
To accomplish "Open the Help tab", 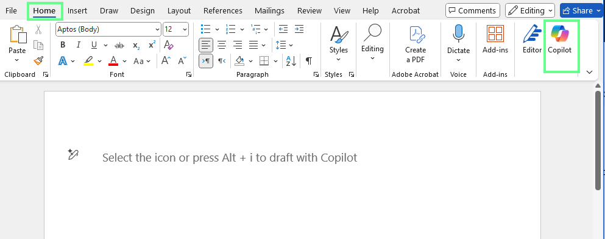I will click(370, 10).
